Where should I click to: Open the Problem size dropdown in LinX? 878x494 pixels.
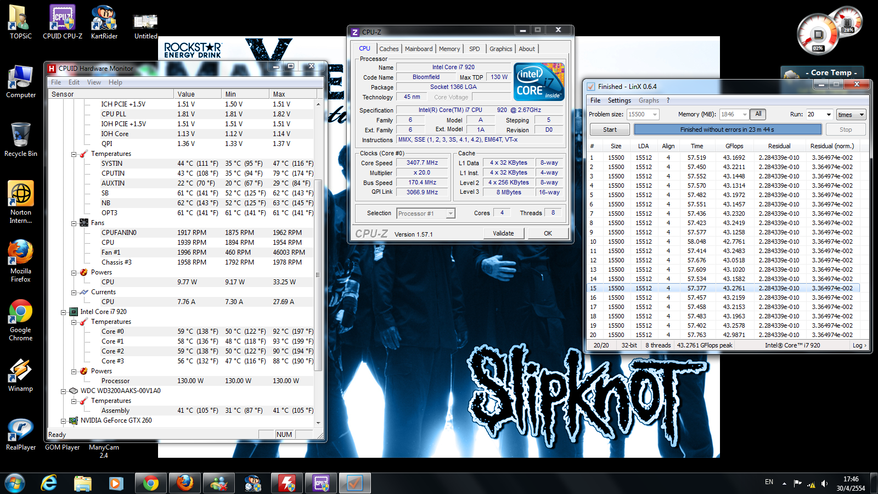click(655, 114)
